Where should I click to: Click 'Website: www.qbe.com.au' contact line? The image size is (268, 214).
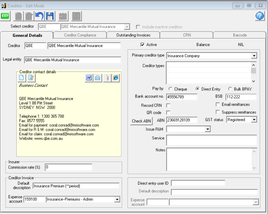click(41, 138)
